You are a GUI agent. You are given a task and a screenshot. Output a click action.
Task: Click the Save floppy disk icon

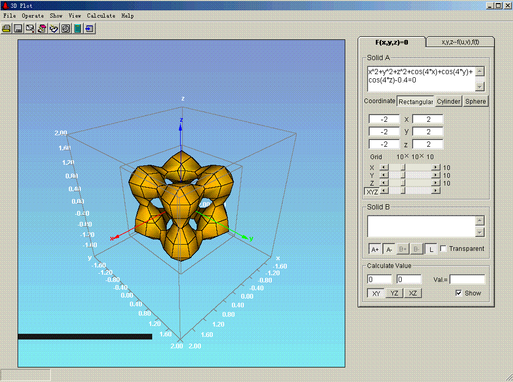(18, 29)
